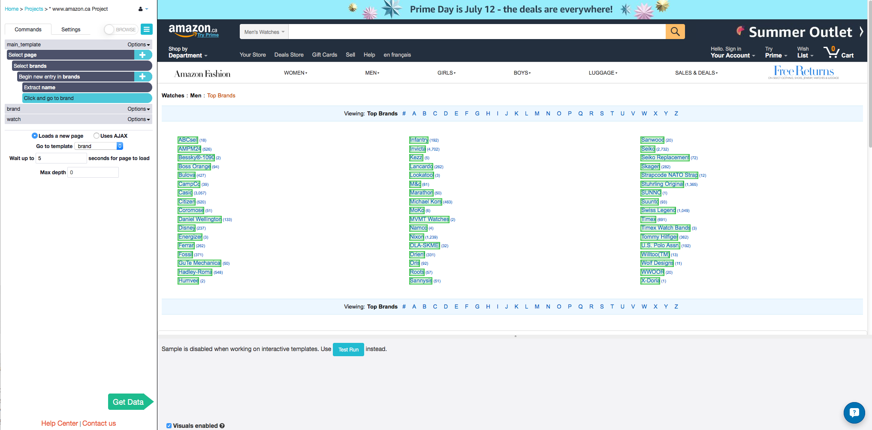
Task: Expand the LUGGAGE fashion menu
Action: point(603,73)
